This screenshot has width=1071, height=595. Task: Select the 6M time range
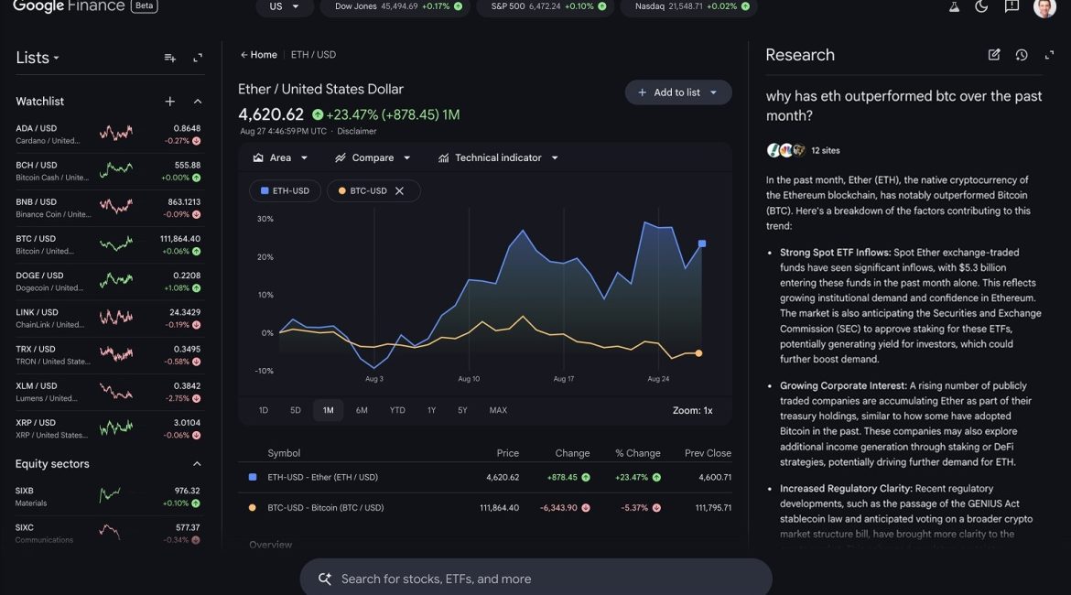tap(362, 411)
